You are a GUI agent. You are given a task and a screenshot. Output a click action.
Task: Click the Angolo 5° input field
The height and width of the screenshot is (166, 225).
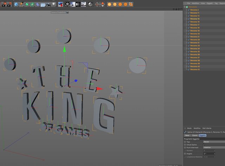pyautogui.click(x=208, y=154)
